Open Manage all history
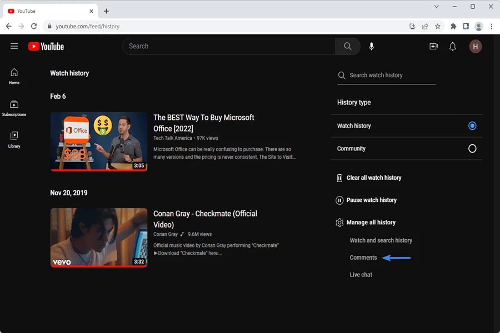This screenshot has width=500, height=333. tap(366, 223)
